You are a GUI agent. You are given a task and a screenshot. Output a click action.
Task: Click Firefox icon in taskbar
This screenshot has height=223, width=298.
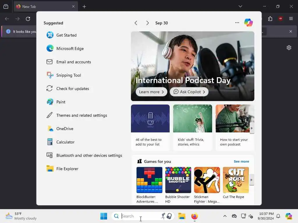(194, 216)
